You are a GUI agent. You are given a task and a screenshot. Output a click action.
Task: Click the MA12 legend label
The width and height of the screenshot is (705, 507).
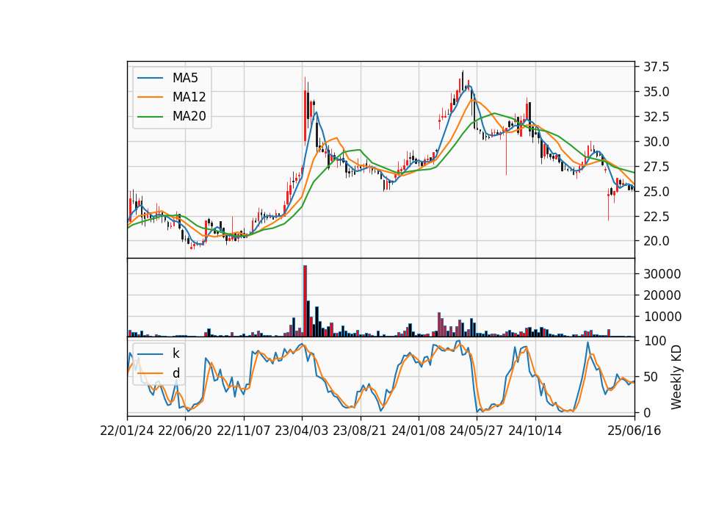tap(189, 97)
